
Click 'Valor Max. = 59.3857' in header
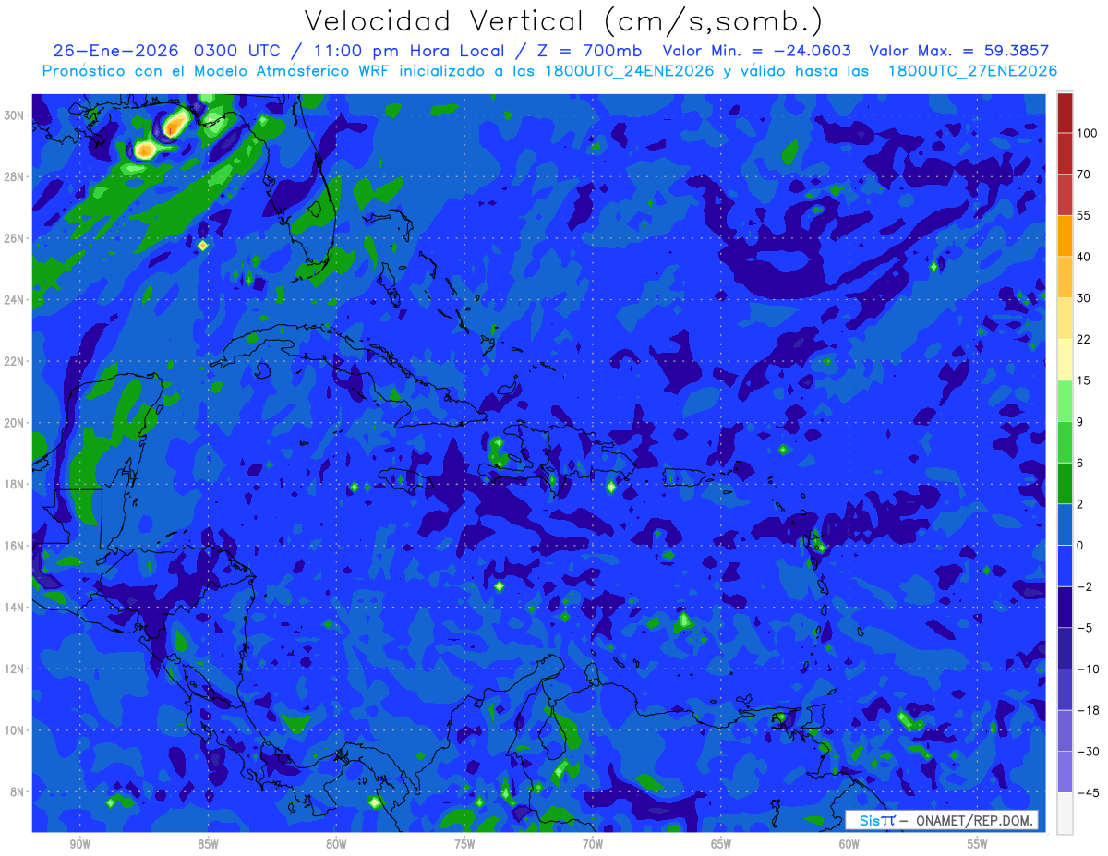[x=959, y=51]
